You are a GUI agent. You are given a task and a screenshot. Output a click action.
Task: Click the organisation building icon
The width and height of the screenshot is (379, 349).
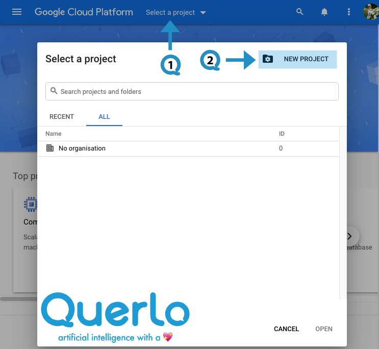pyautogui.click(x=50, y=148)
